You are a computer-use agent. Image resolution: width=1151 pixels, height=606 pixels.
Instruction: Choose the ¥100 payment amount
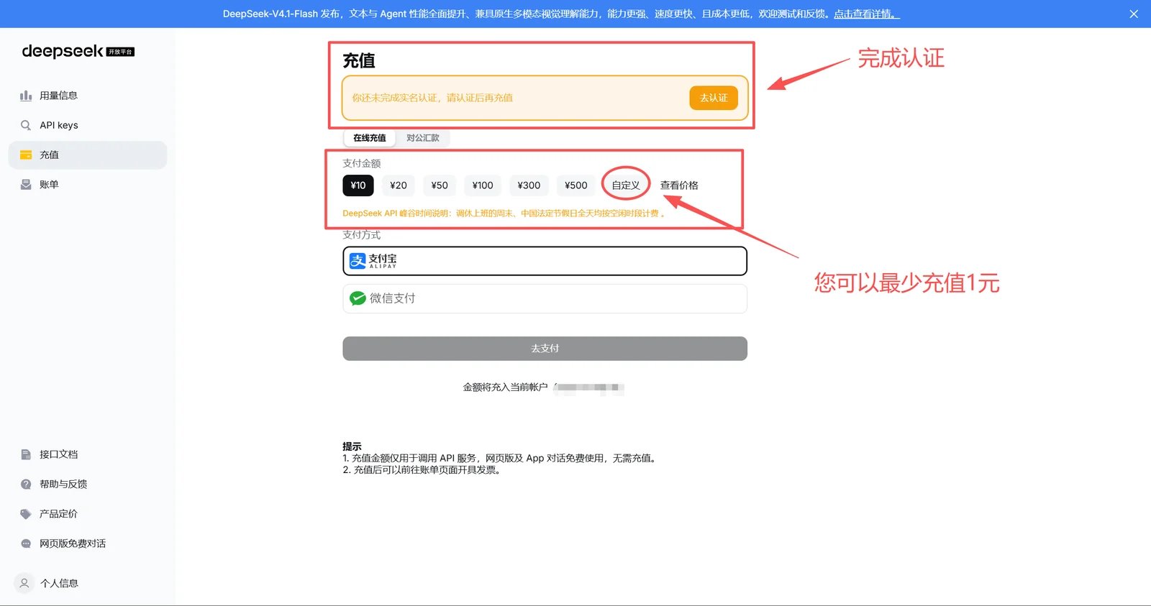tap(483, 185)
